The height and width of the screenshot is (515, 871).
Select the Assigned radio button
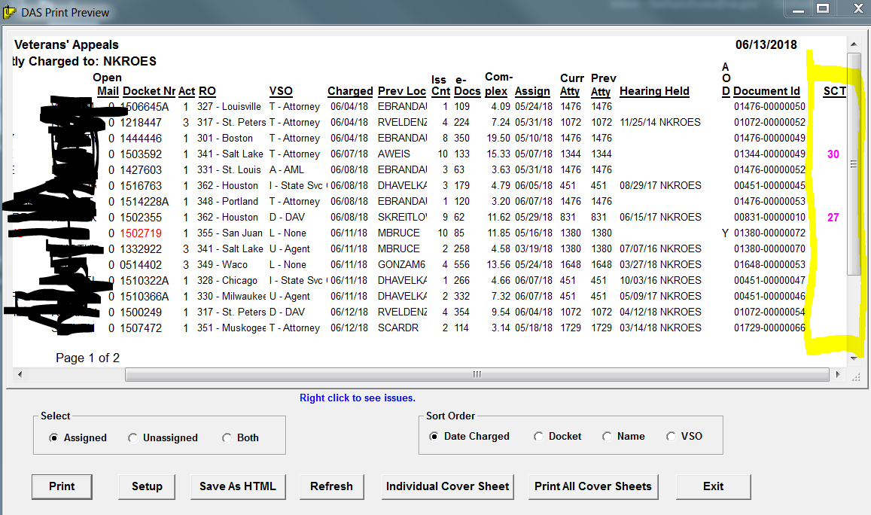click(x=54, y=437)
